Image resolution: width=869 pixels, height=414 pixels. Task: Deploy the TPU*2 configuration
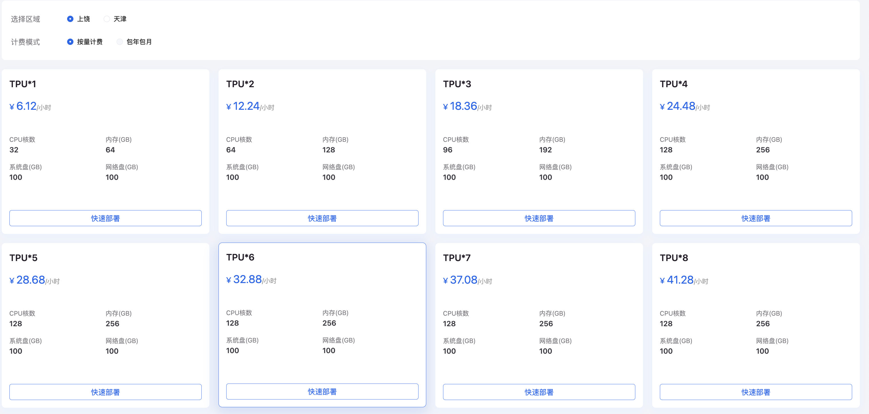322,218
